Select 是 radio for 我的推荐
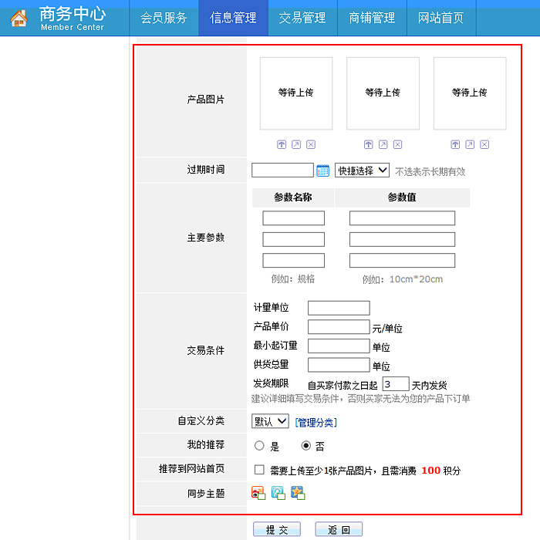Viewport: 540px width, 540px height. [259, 446]
